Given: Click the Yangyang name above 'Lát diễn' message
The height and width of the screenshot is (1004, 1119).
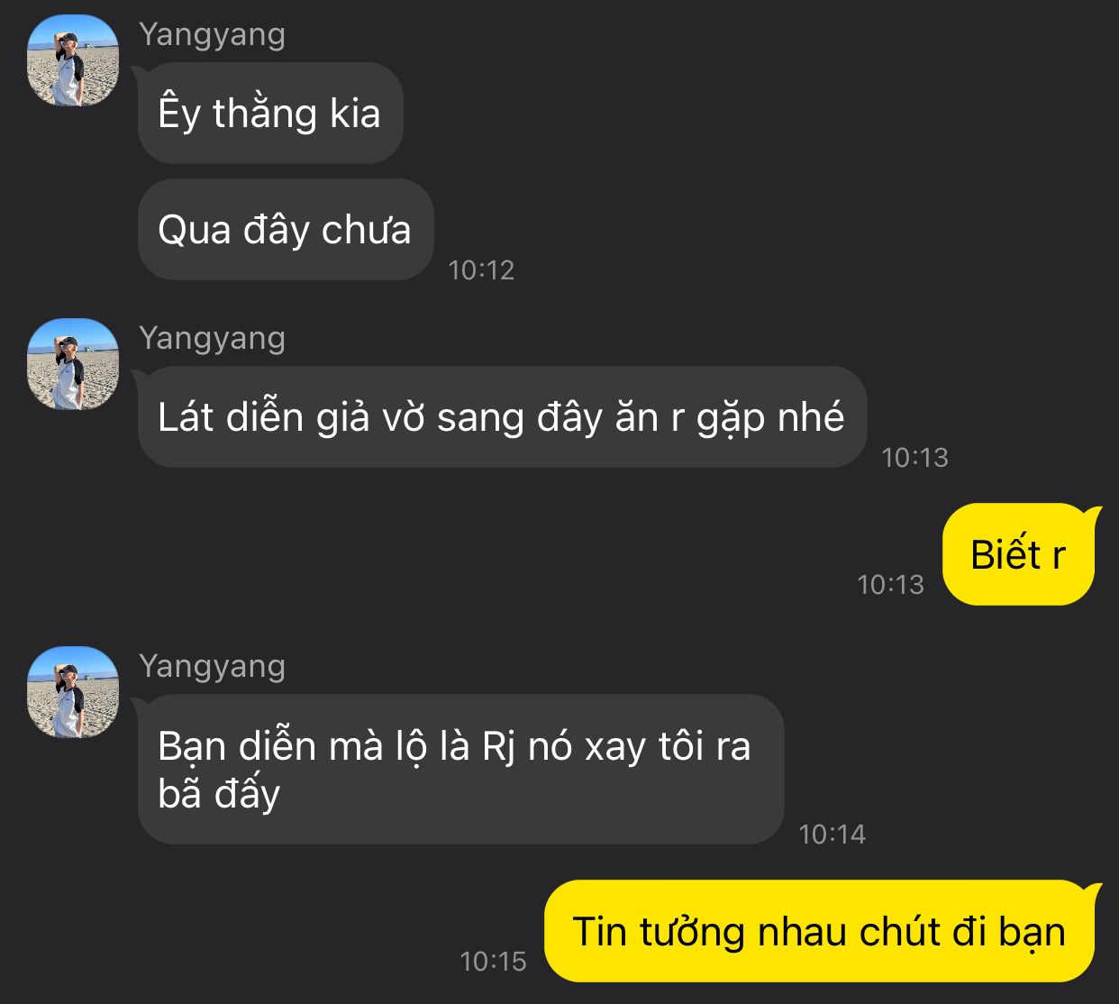Looking at the screenshot, I should click(213, 338).
